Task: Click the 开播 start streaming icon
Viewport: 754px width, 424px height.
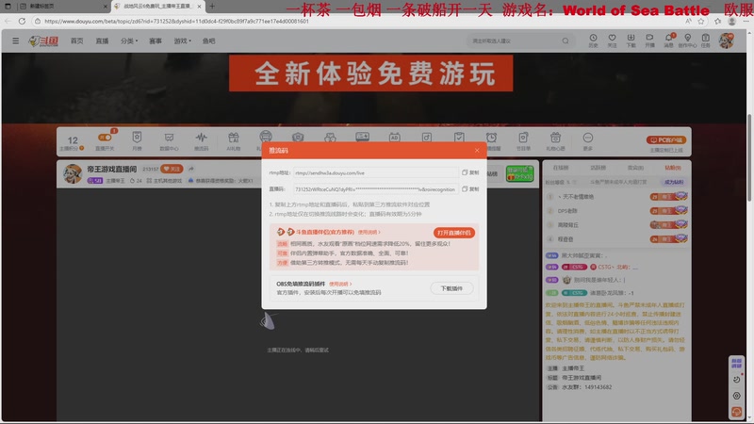Action: coord(649,41)
